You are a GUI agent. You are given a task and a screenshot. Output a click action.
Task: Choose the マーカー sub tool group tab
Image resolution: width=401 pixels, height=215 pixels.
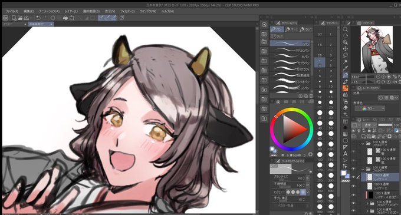(x=292, y=29)
